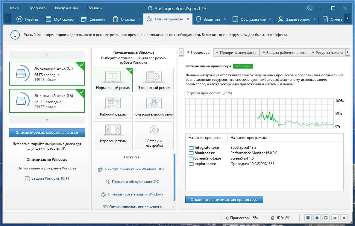Screen dimensions: 355x226
Task: Open the Советник tab
Action: tap(93, 19)
